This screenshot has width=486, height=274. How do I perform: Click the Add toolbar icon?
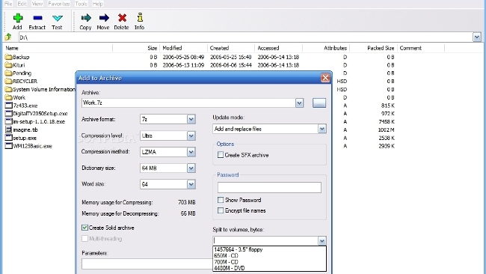[x=18, y=18]
